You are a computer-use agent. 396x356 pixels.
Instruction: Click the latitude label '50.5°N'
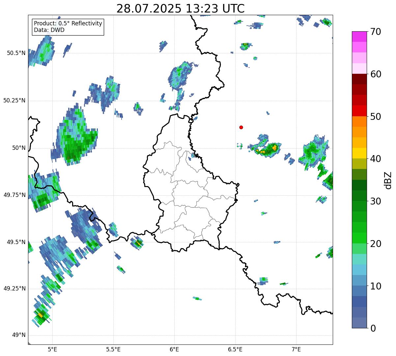[16, 53]
